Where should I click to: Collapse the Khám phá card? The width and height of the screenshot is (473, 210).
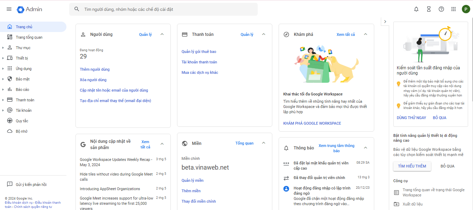366,34
